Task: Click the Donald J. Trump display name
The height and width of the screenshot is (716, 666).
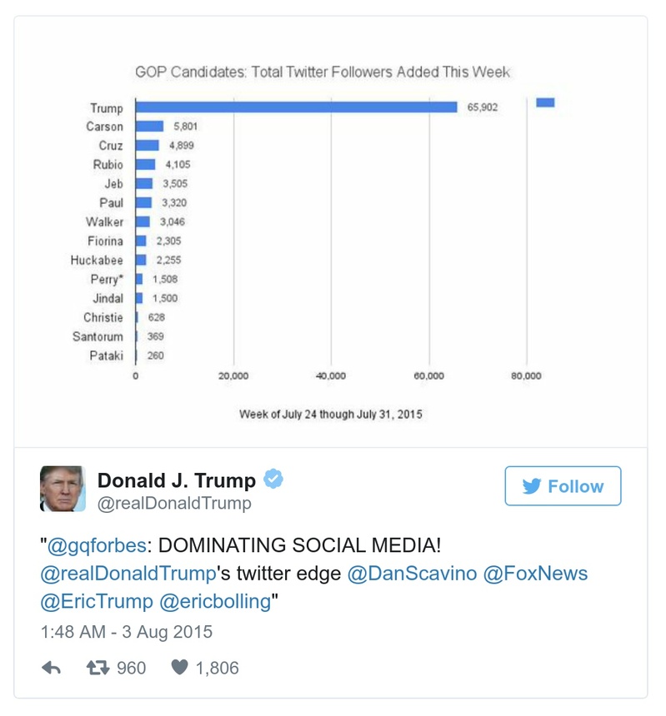Action: [179, 480]
